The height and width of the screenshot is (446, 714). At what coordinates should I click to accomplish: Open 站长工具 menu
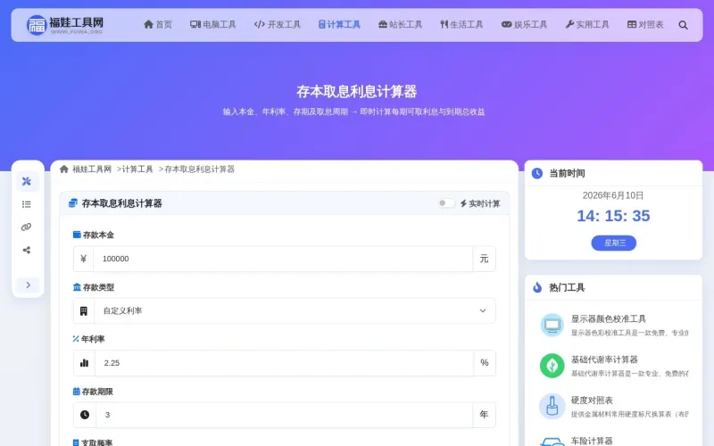coord(400,25)
